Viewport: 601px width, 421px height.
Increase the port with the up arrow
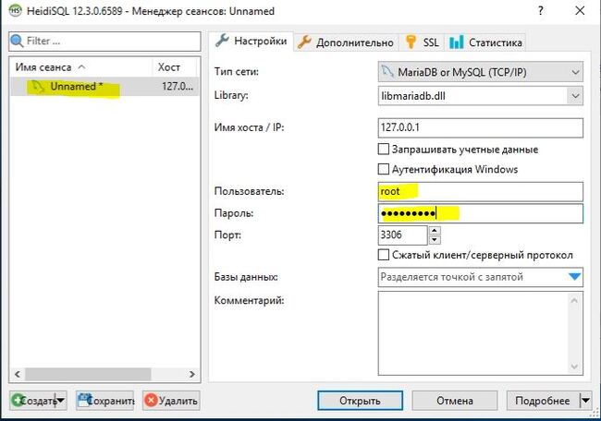434,231
